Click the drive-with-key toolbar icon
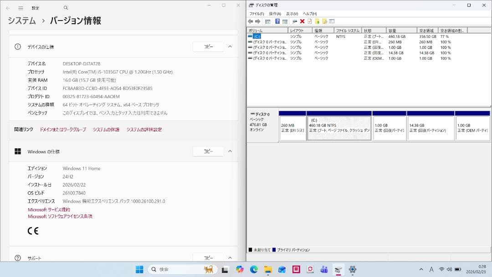 click(295, 21)
